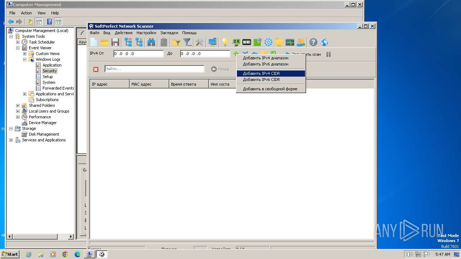Image resolution: width=461 pixels, height=259 pixels.
Task: Click the blue help icon in Computer Management
Action: point(50,22)
